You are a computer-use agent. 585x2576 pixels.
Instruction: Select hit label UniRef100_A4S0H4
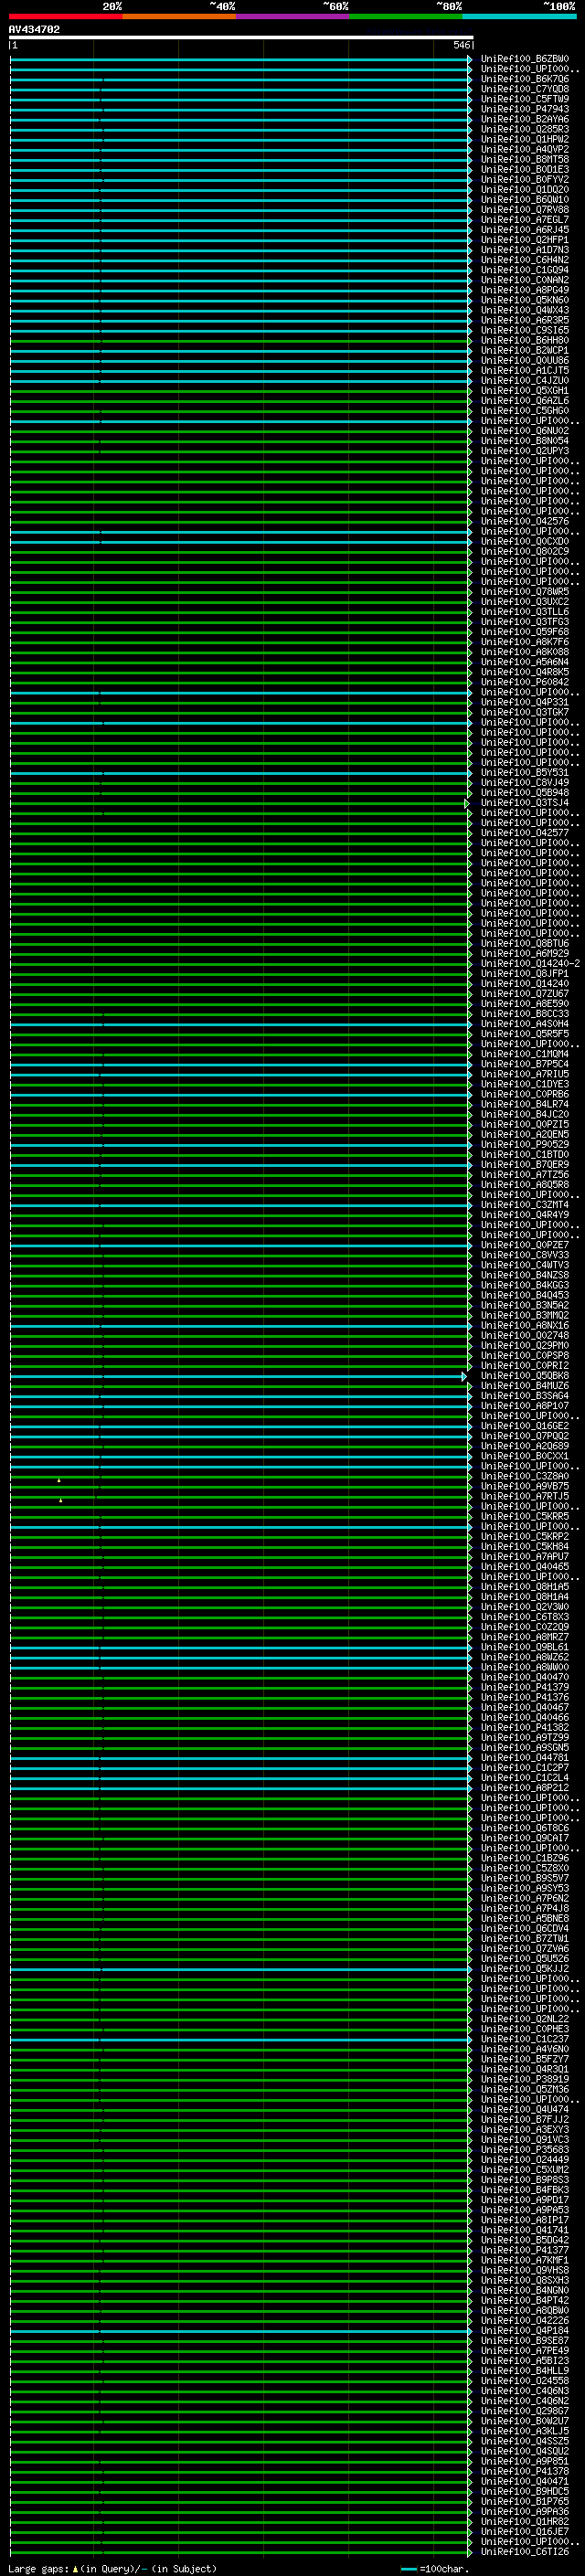525,1023
